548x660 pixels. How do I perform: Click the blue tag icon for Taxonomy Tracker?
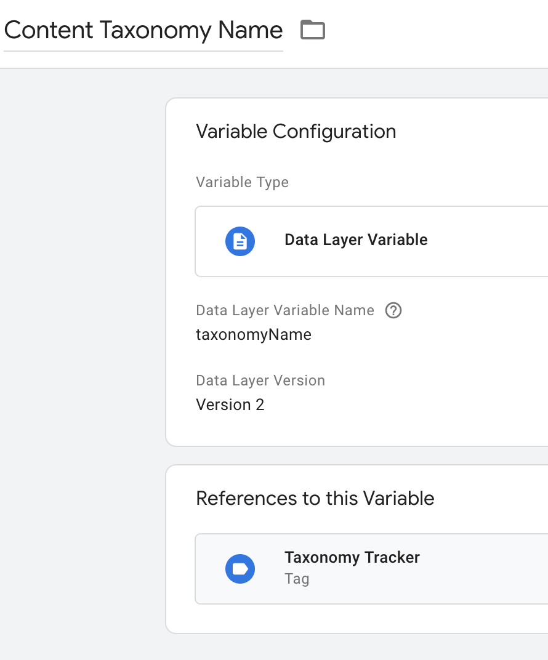[x=240, y=568]
